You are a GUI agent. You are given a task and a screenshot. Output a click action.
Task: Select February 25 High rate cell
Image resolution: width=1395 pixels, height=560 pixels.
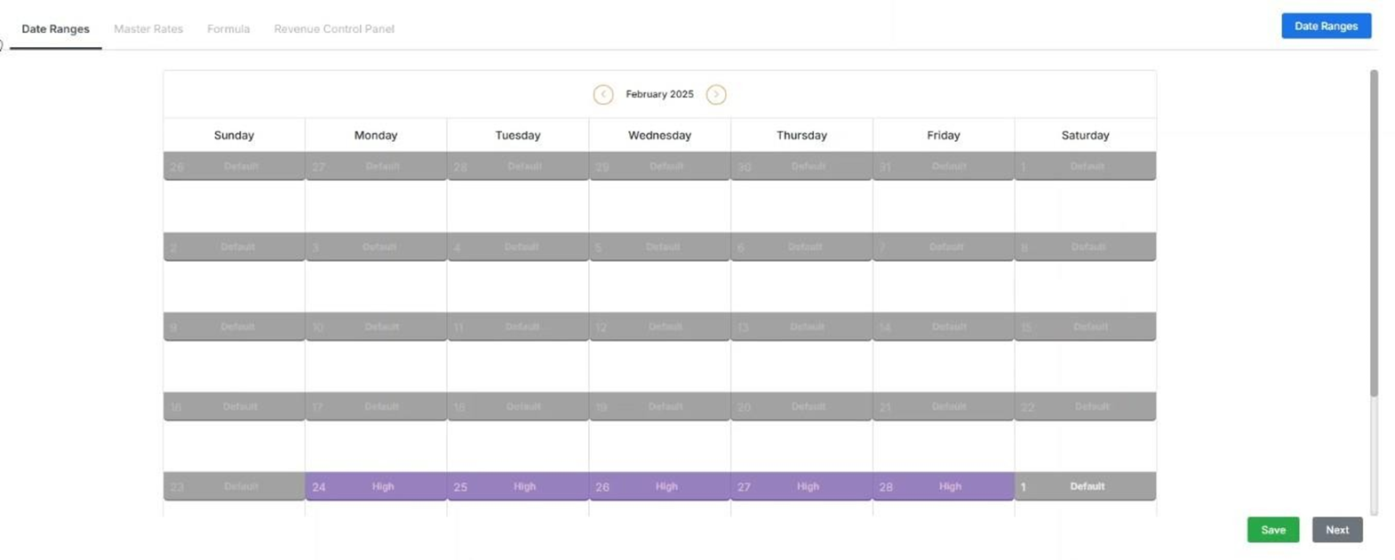click(x=518, y=486)
